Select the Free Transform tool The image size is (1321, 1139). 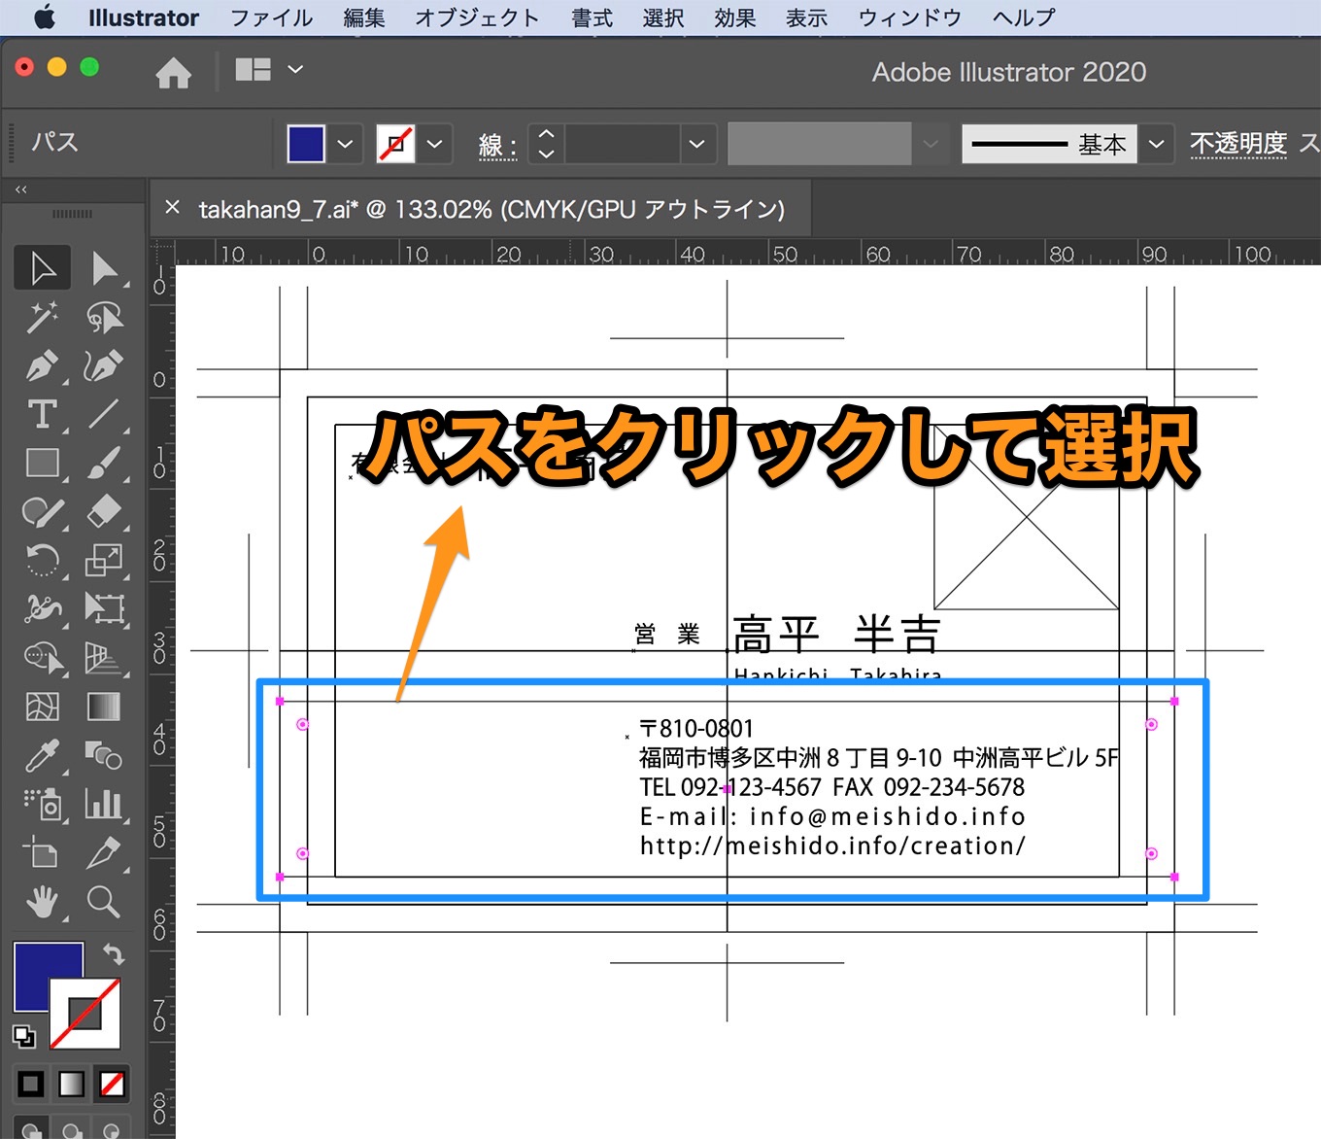tap(103, 609)
